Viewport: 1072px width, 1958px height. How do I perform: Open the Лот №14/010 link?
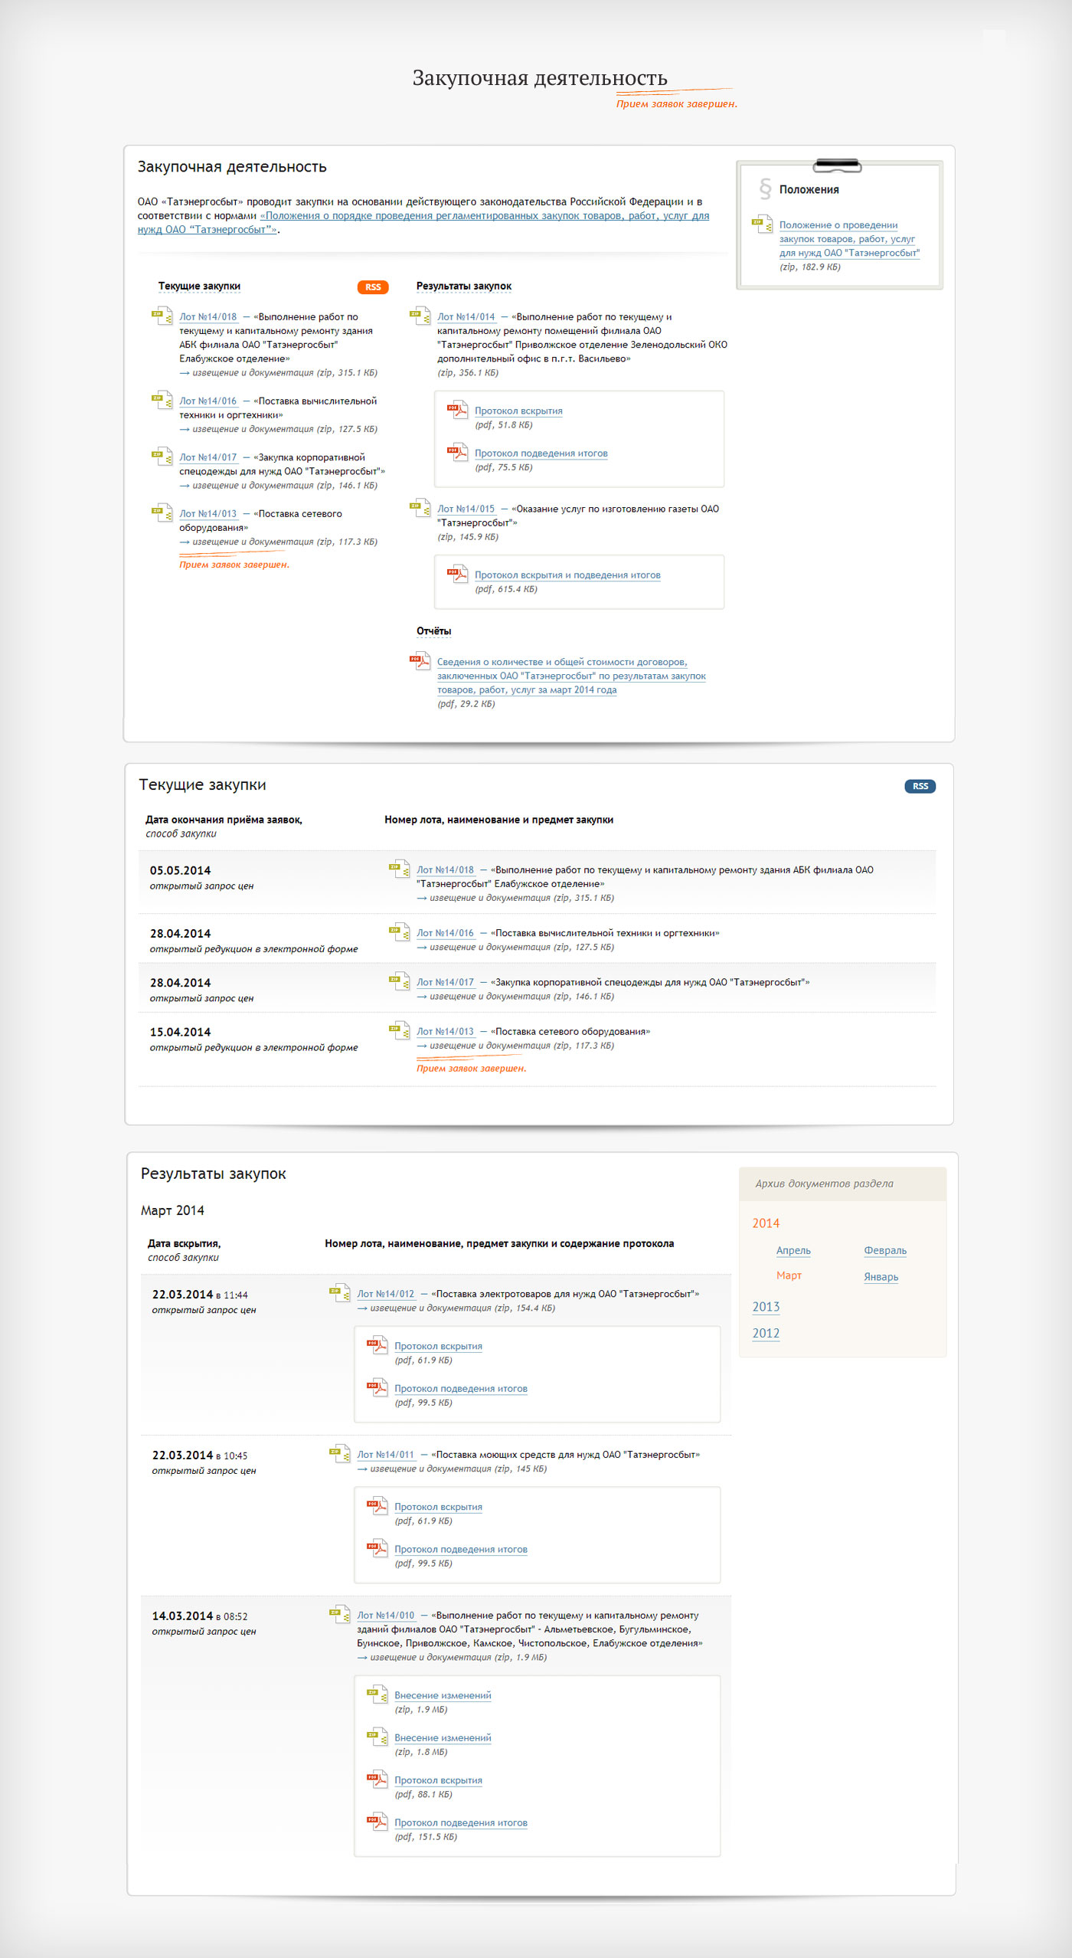386,1616
